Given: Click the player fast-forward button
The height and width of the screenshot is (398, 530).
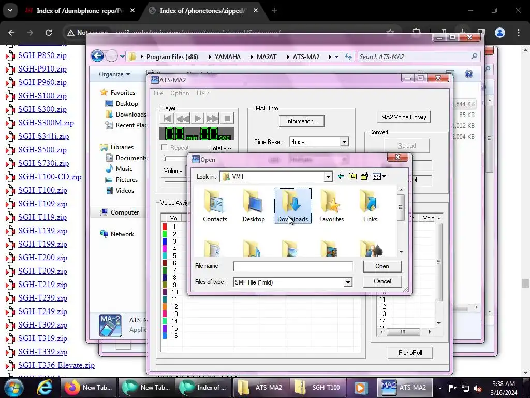Looking at the screenshot, I should (212, 119).
